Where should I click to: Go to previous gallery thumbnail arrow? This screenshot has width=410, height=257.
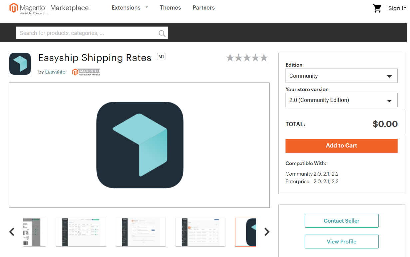[x=12, y=232]
